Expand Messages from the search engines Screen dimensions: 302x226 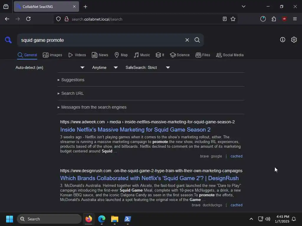pos(92,107)
